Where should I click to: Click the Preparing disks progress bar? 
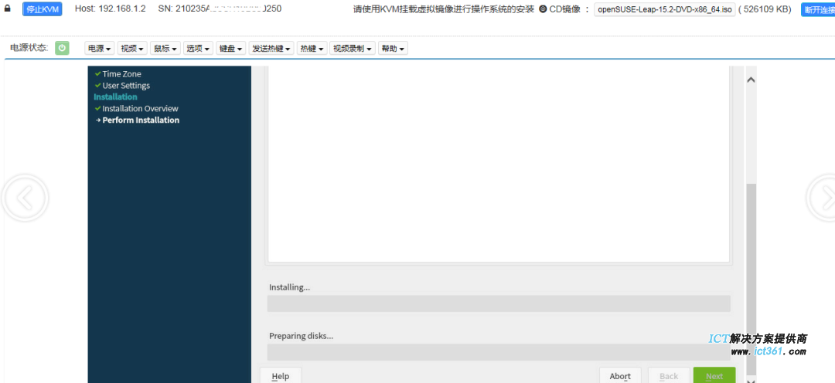point(499,352)
